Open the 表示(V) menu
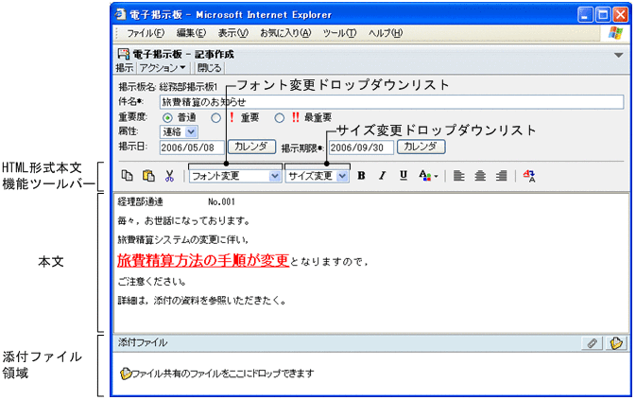Viewport: 636px width, 400px height. (x=232, y=33)
